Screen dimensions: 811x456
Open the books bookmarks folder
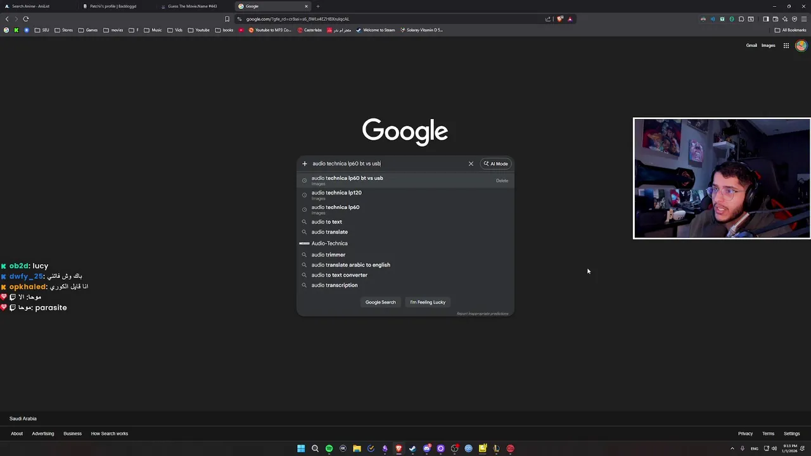tap(224, 30)
